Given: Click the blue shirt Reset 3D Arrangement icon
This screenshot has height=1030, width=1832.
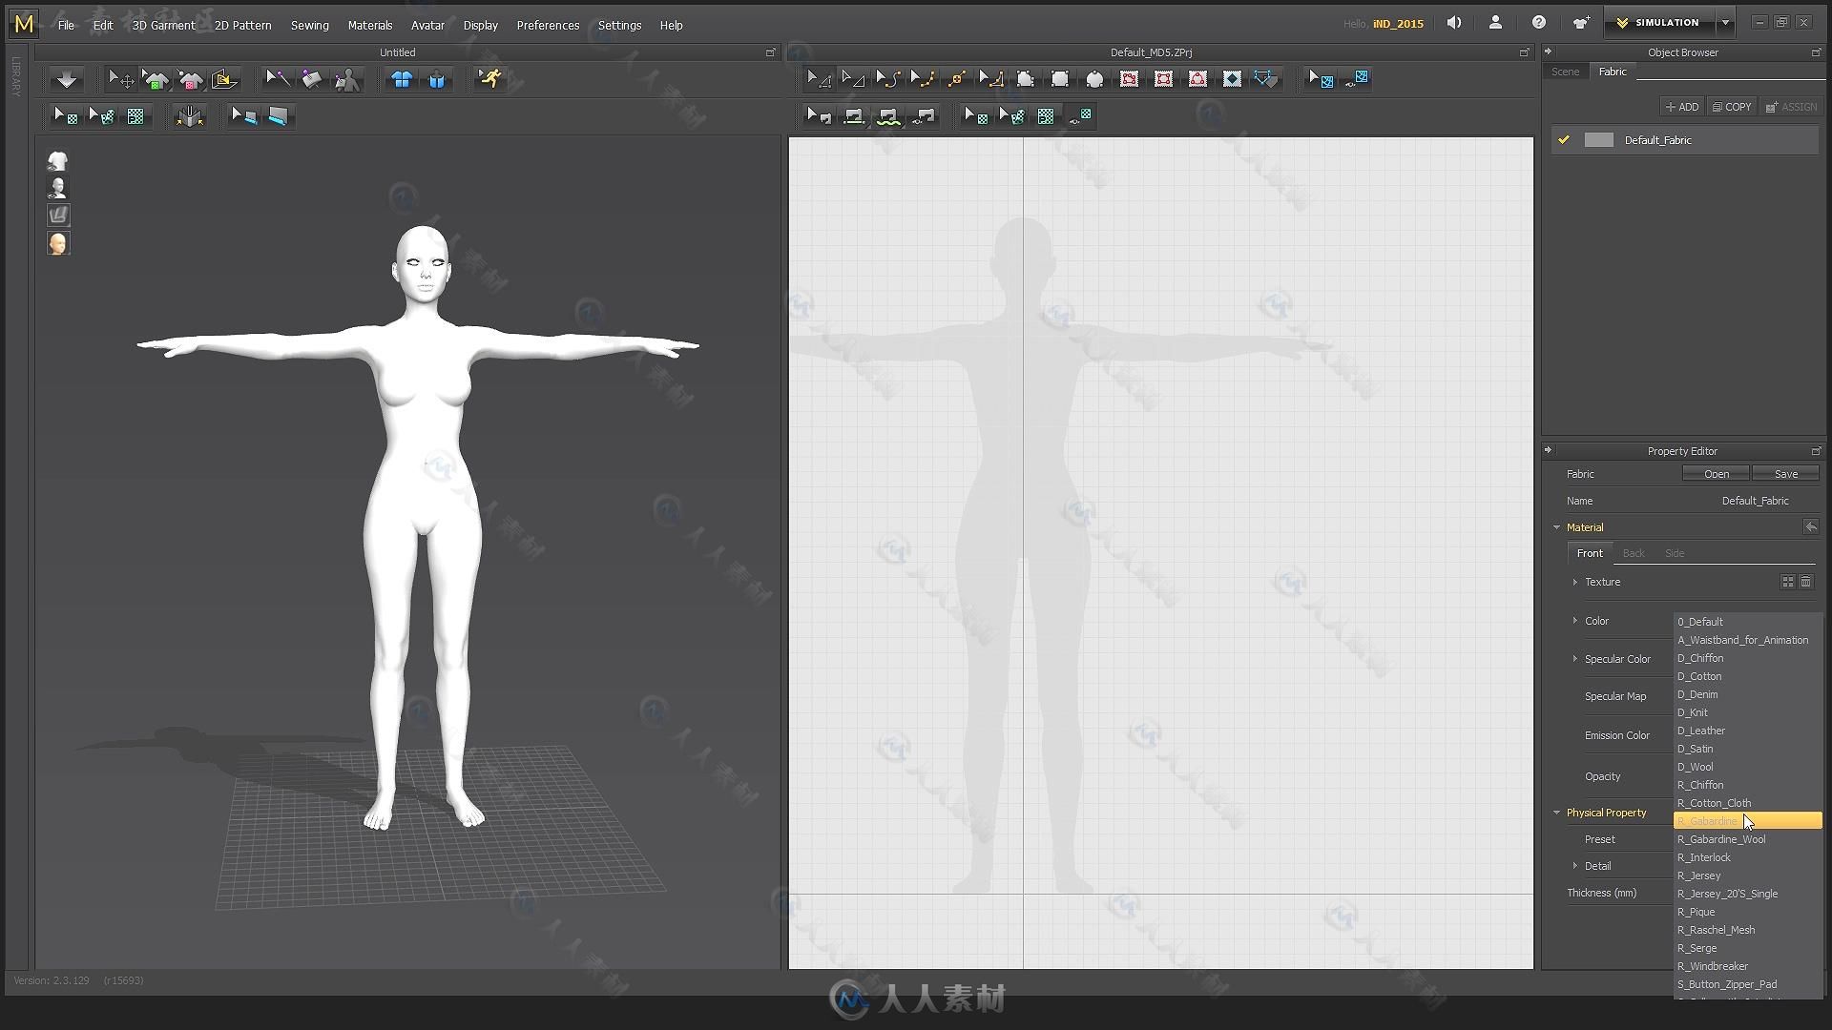Looking at the screenshot, I should pos(402,79).
